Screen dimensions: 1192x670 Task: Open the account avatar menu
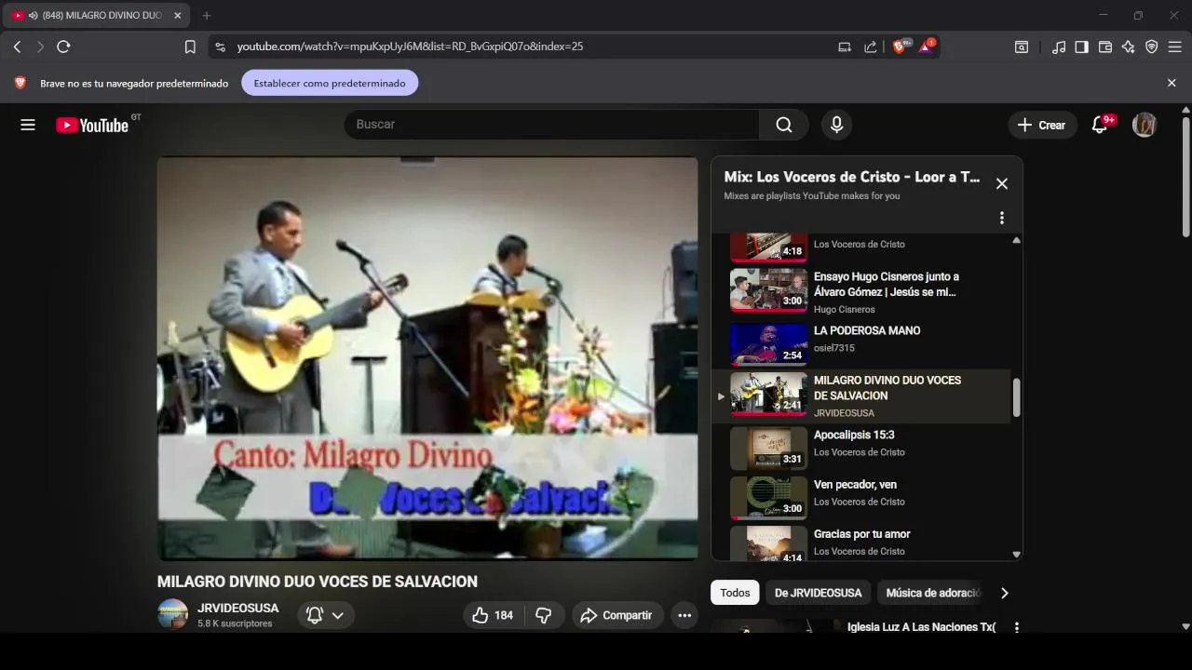click(1145, 125)
